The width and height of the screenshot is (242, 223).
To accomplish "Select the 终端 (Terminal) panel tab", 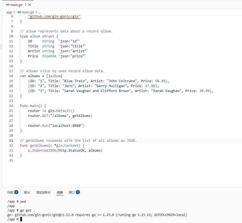I will [60, 192].
